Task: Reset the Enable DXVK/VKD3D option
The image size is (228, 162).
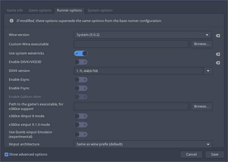Action: 218,63
